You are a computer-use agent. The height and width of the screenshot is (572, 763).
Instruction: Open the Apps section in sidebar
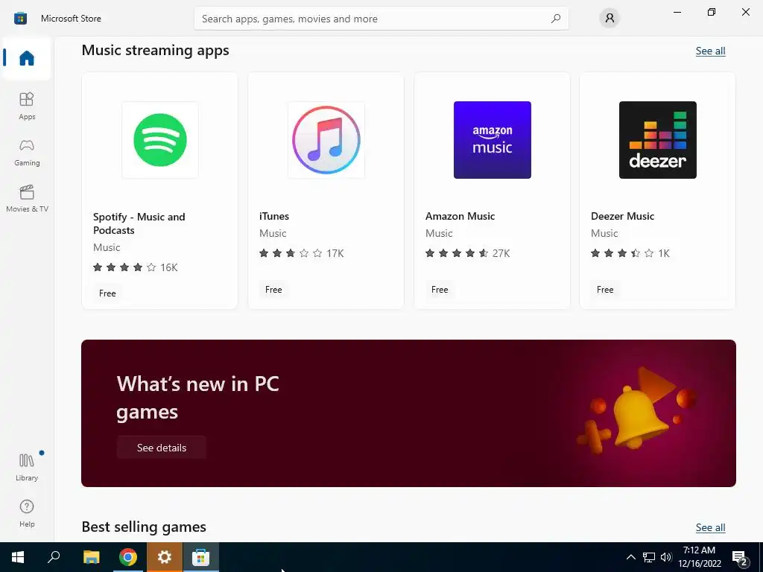click(27, 106)
